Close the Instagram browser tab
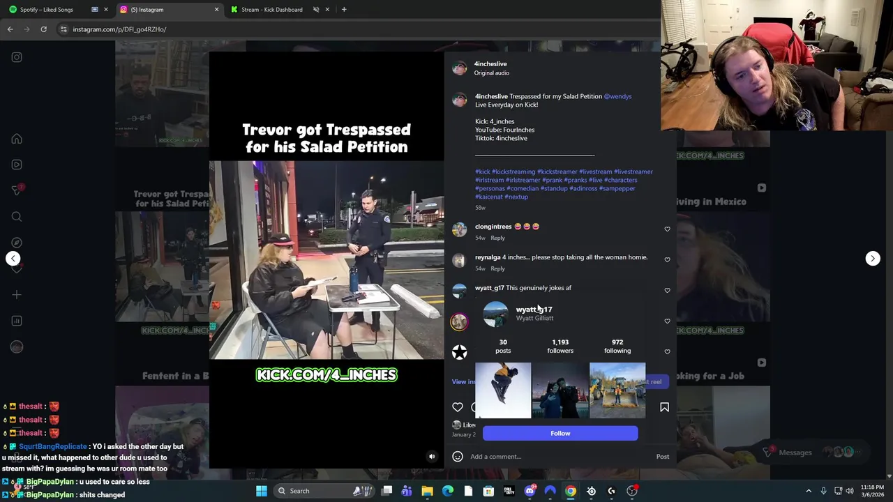The image size is (893, 502). click(216, 10)
